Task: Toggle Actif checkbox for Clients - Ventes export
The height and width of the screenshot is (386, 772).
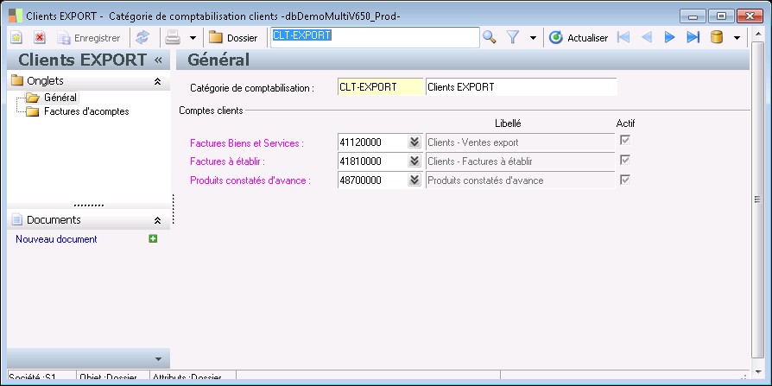Action: pos(625,141)
